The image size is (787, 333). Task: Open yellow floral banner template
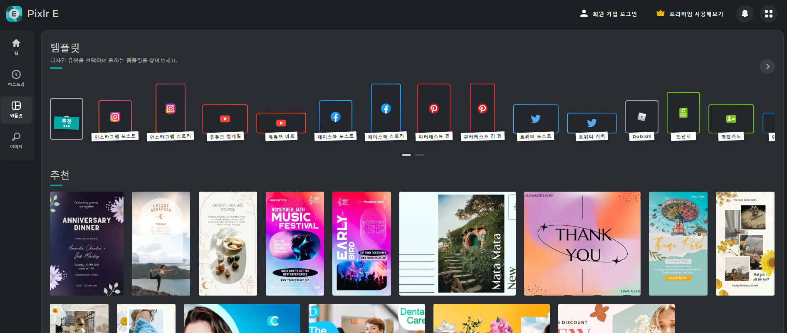coord(492,318)
